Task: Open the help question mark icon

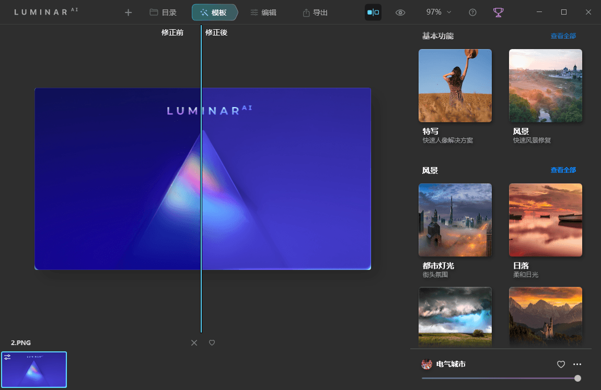Action: point(472,13)
